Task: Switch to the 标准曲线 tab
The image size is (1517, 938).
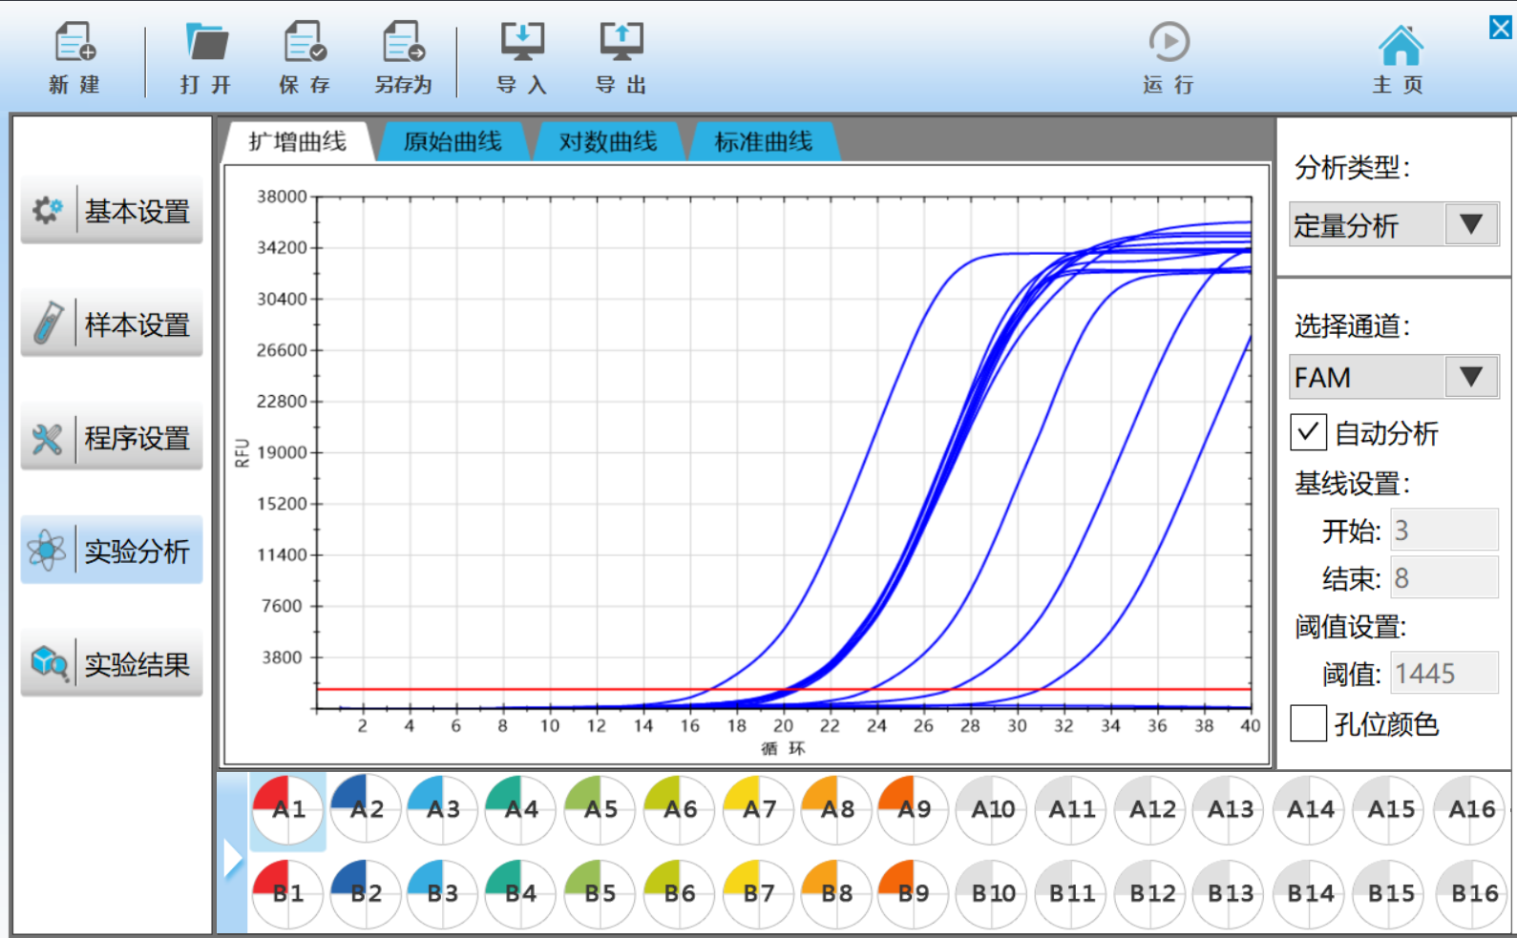Action: 764,142
